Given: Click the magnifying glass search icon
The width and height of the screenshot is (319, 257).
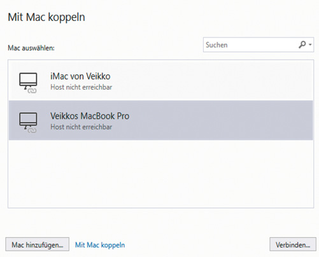Looking at the screenshot, I should (x=302, y=45).
